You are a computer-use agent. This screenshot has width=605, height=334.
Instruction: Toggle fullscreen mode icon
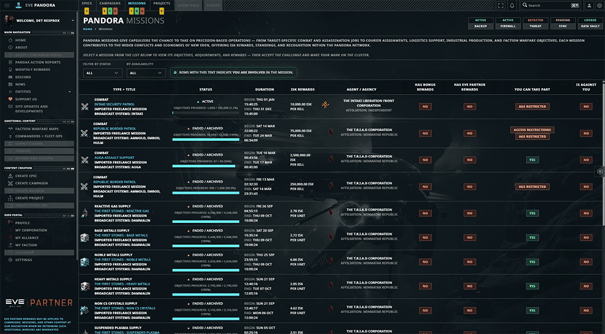(x=500, y=5)
